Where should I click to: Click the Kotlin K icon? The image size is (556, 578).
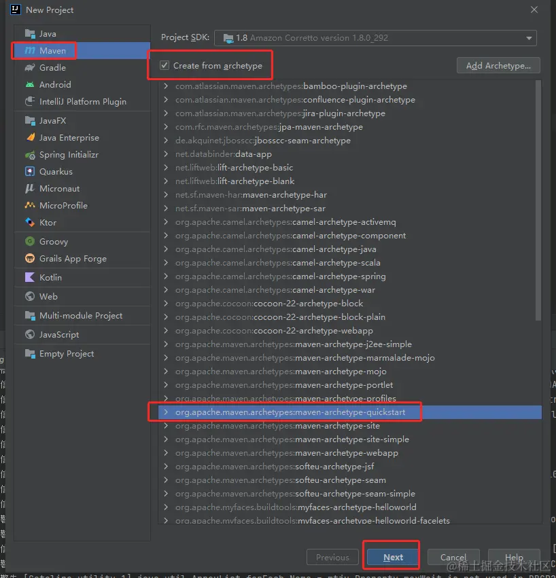coord(29,277)
